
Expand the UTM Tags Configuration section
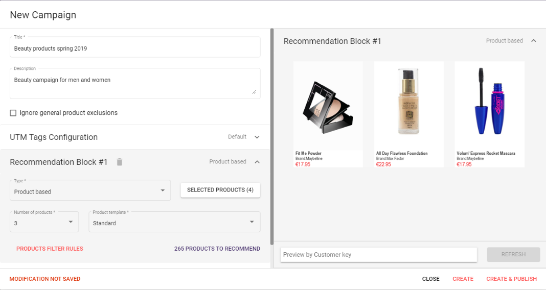point(257,137)
